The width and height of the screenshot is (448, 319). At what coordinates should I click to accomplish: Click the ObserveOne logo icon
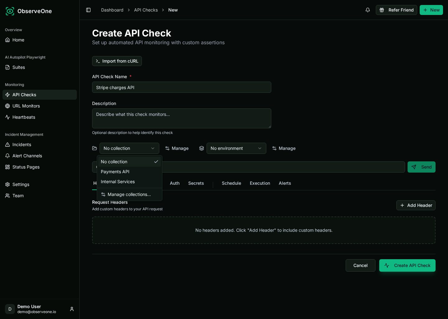(10, 11)
